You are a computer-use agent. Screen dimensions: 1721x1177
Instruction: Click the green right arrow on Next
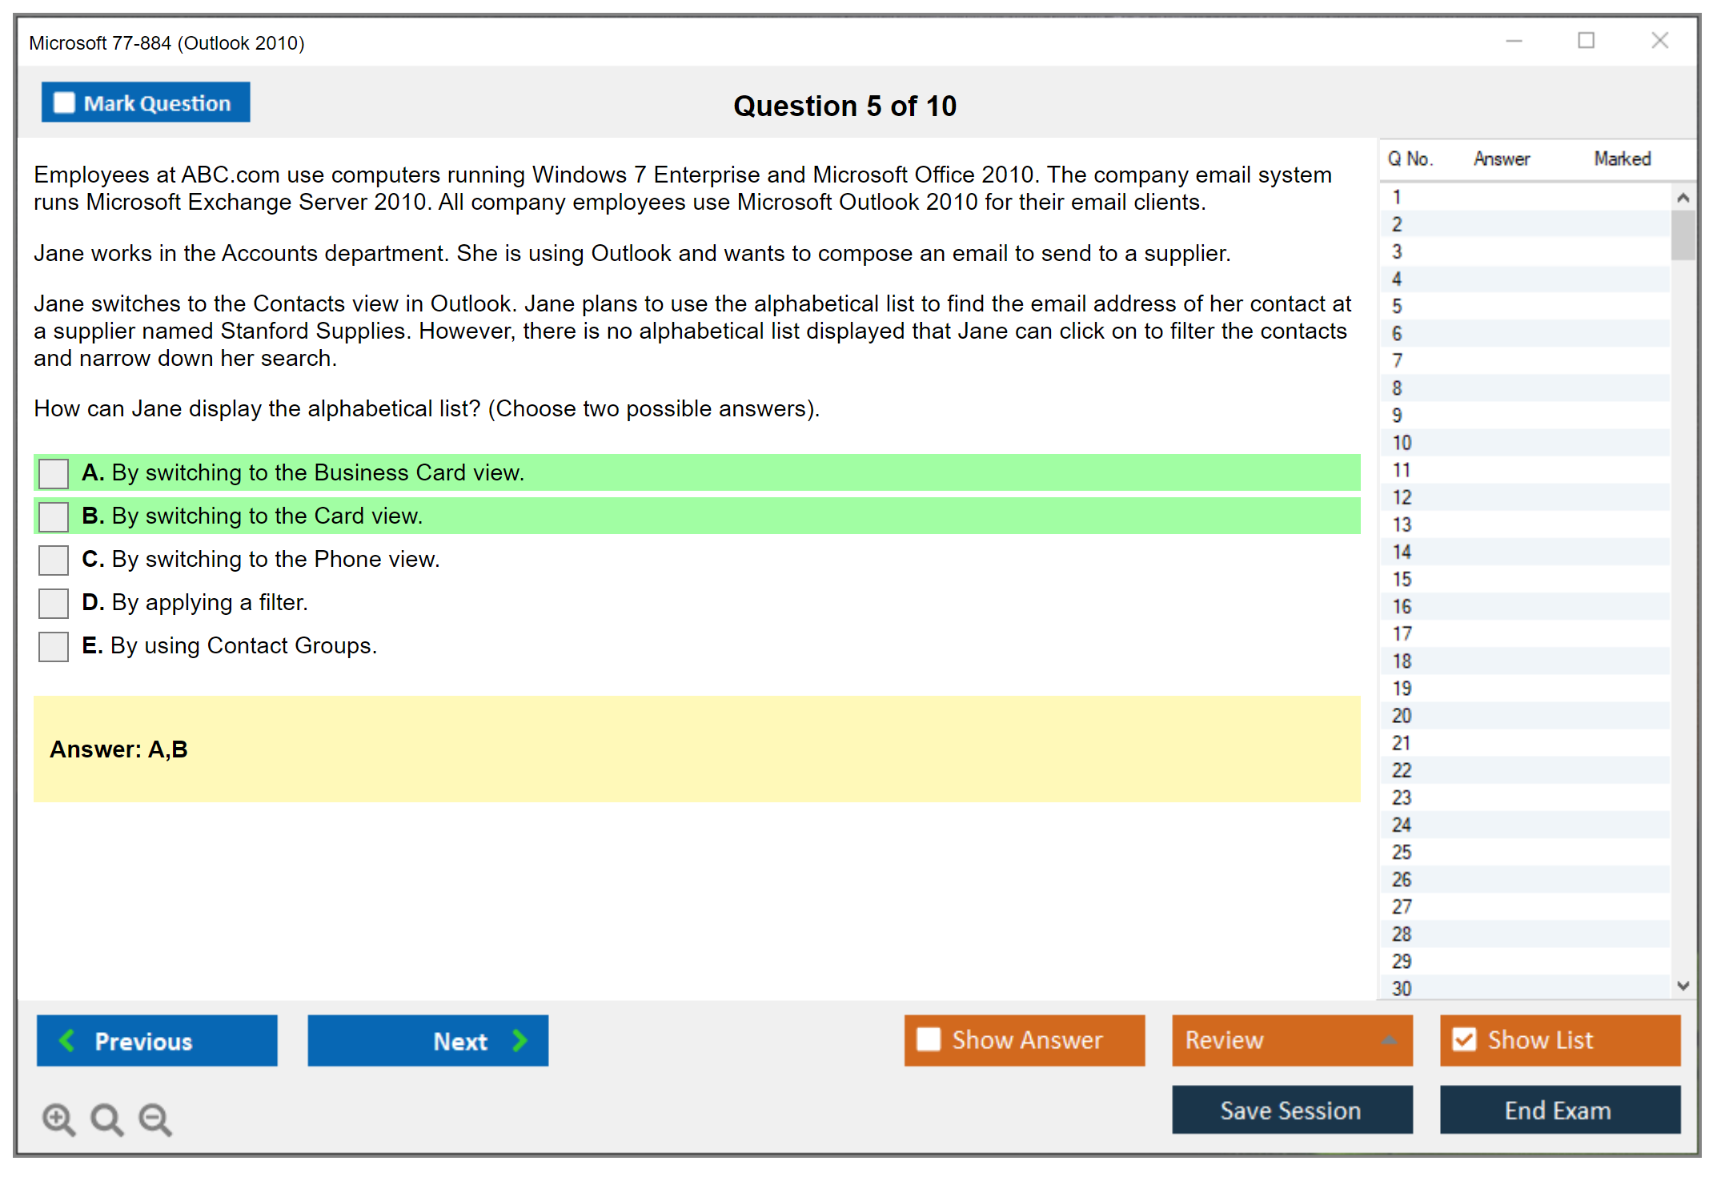tap(520, 1040)
